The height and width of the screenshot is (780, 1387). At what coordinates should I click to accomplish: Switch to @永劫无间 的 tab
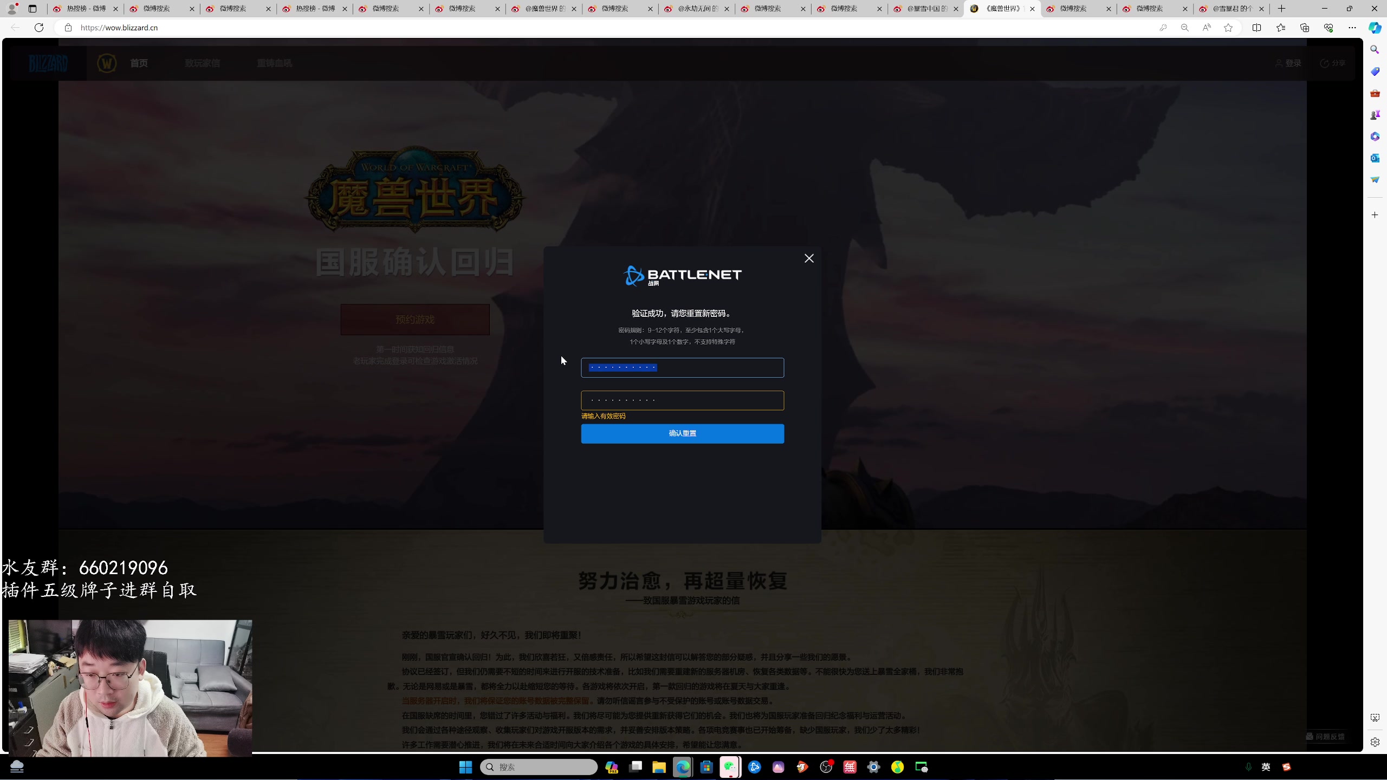[697, 9]
